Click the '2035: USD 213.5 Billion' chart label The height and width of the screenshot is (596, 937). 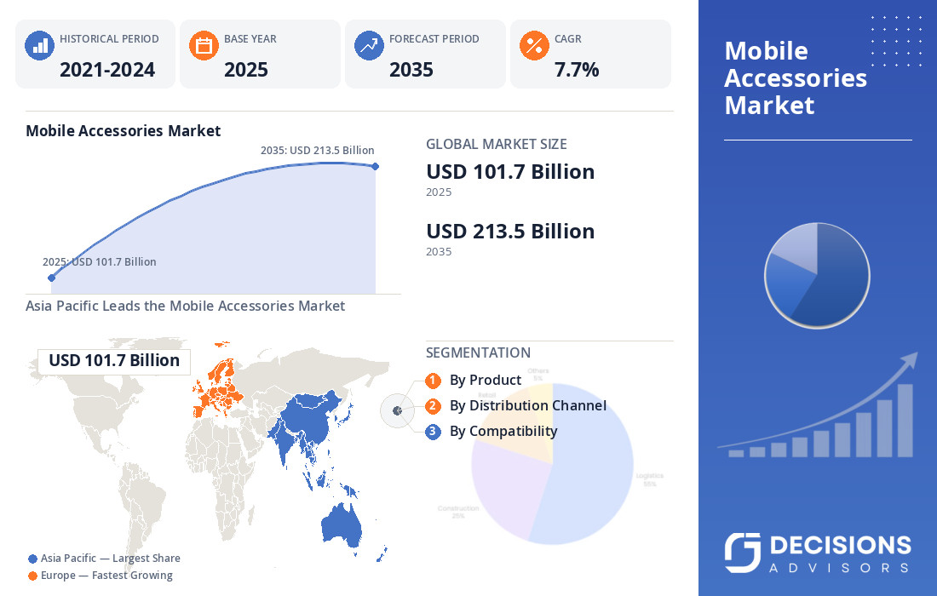tap(318, 151)
